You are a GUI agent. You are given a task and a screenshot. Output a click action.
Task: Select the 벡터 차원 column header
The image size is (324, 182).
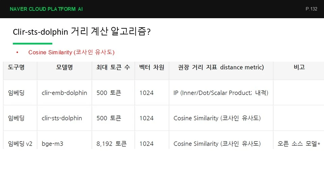click(x=152, y=67)
